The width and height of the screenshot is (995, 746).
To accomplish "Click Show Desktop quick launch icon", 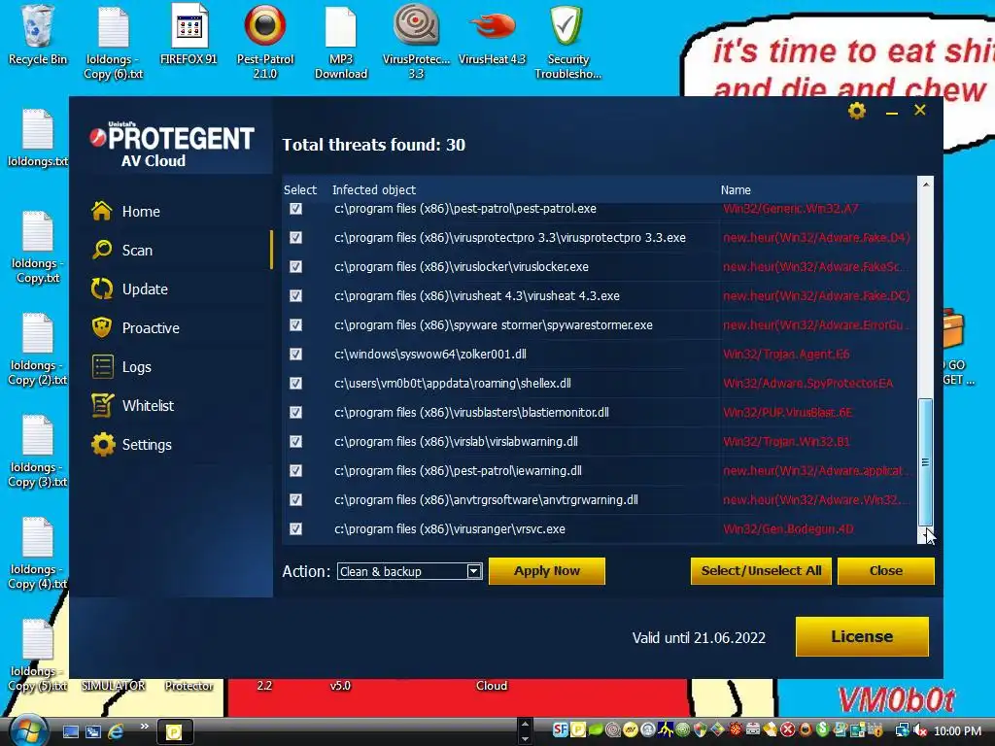I will pyautogui.click(x=70, y=731).
